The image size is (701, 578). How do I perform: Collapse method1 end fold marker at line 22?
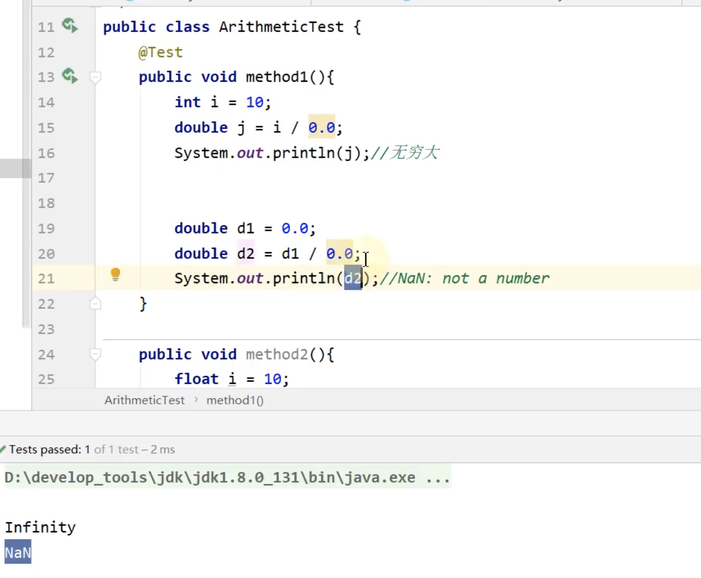click(x=95, y=303)
